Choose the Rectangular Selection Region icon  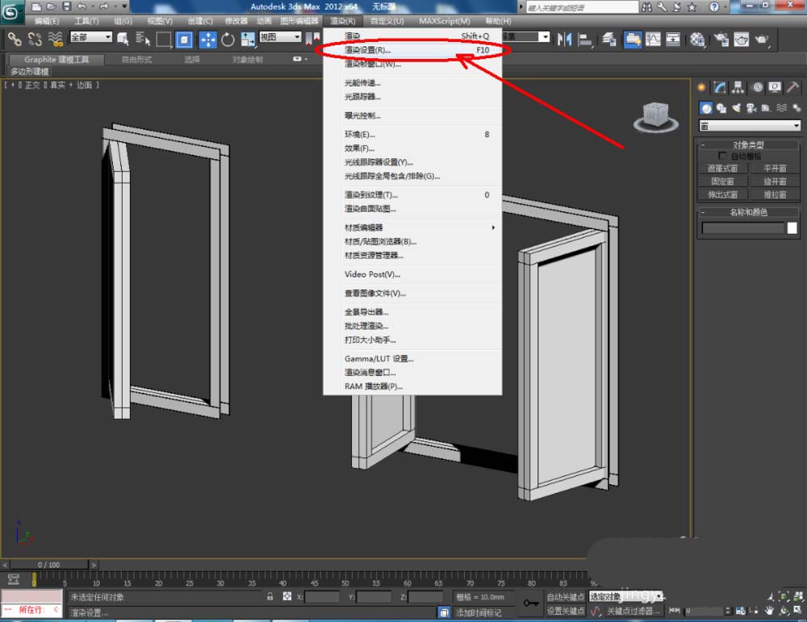coord(163,39)
